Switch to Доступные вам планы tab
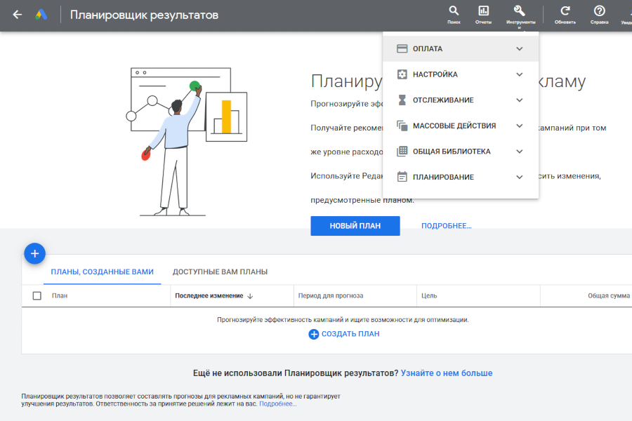Screen dimensions: 632x421 click(x=220, y=272)
